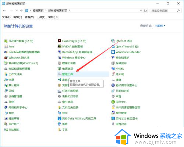Open 备份和还原(Windows 7) link
Screen dimensions: 184x147
pyautogui.click(x=23, y=63)
